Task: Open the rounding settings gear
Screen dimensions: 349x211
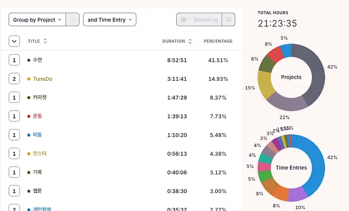Action: point(229,20)
